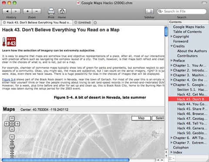Open Hack 47 Geotag item
This screenshot has height=162, width=209.
click(192, 119)
